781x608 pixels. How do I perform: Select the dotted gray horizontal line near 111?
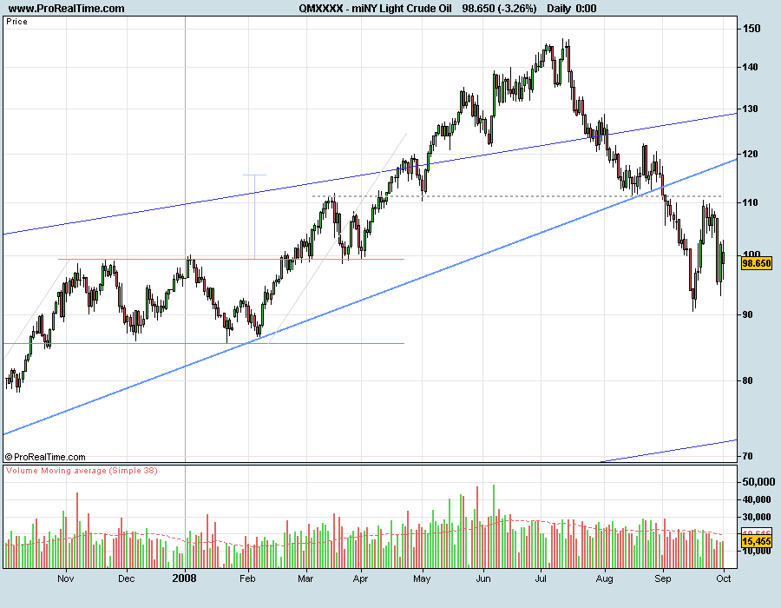(x=516, y=196)
